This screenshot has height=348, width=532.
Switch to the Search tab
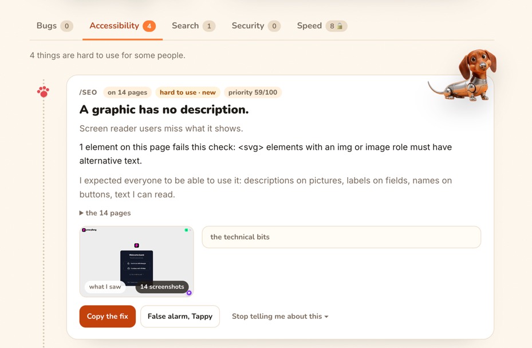194,26
